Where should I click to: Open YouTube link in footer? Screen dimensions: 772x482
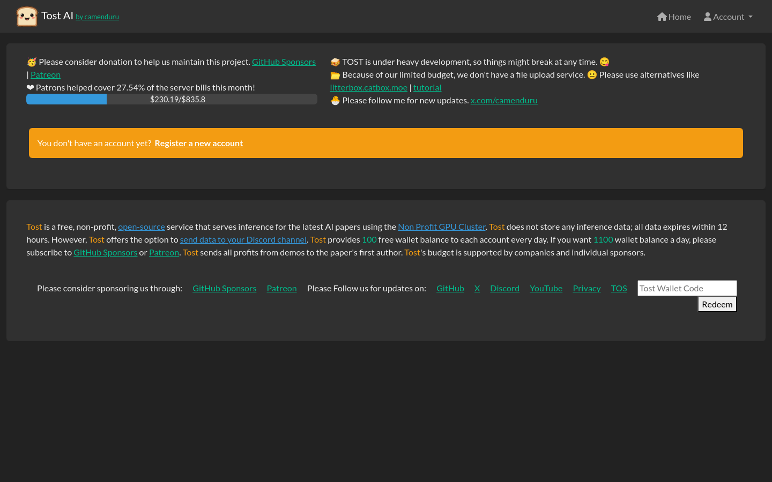[546, 288]
